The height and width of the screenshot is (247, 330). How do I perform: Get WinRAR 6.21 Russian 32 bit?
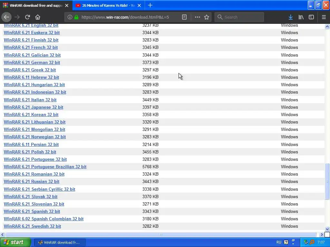pyautogui.click(x=32, y=181)
